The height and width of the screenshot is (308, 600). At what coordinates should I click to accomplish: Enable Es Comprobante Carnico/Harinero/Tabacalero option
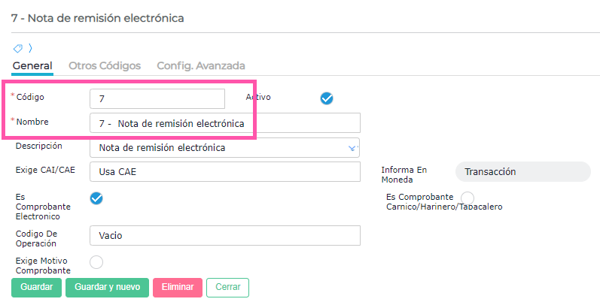pos(468,198)
